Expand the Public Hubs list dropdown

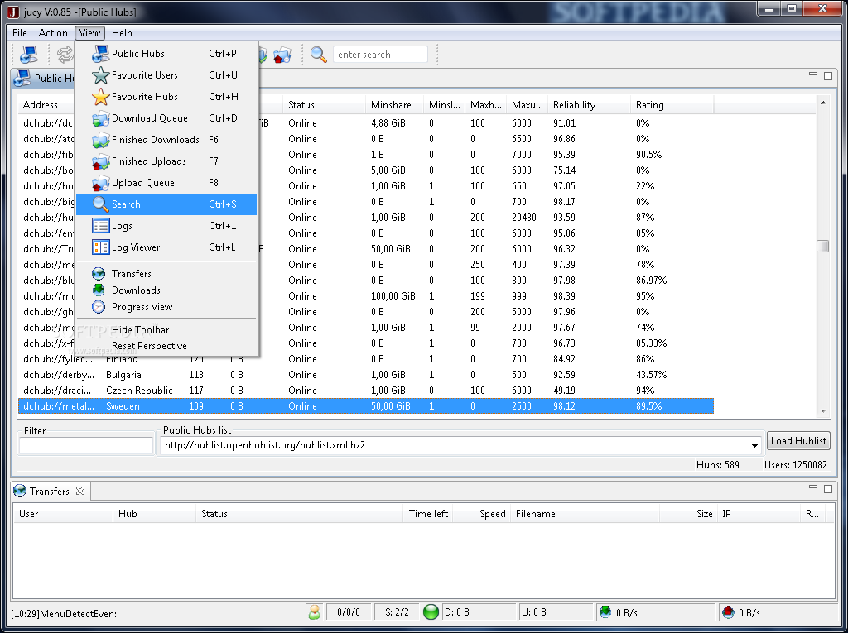pos(754,445)
